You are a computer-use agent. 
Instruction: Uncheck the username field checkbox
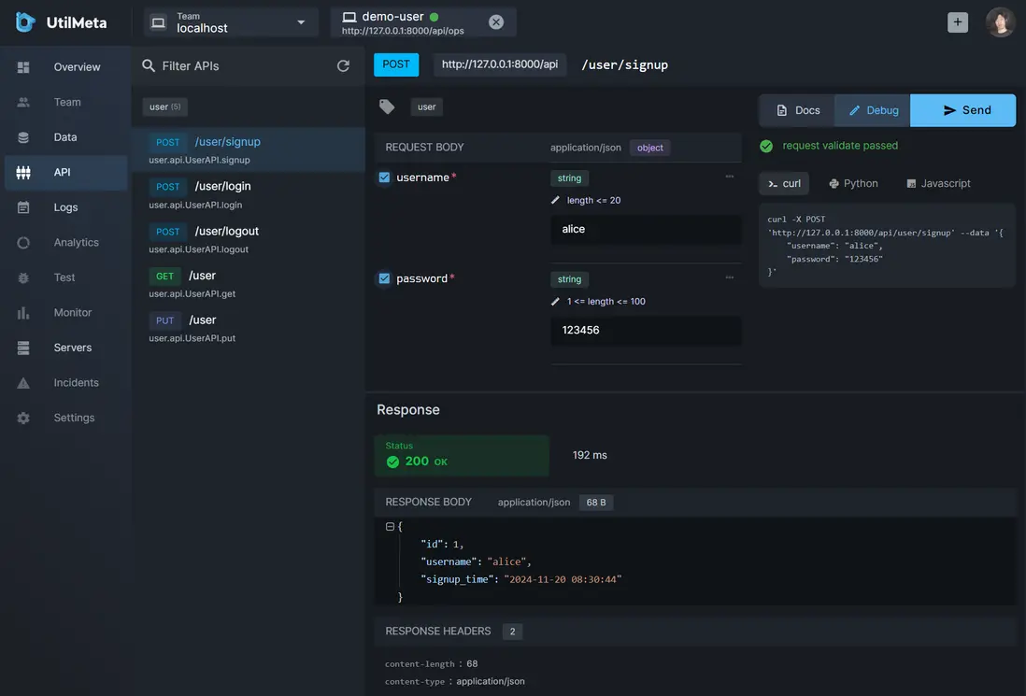coord(384,177)
